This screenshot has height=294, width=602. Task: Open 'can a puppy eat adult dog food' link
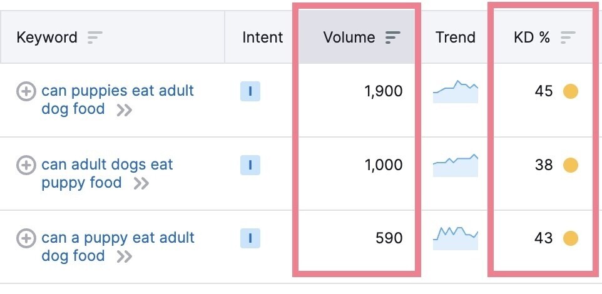[118, 238]
